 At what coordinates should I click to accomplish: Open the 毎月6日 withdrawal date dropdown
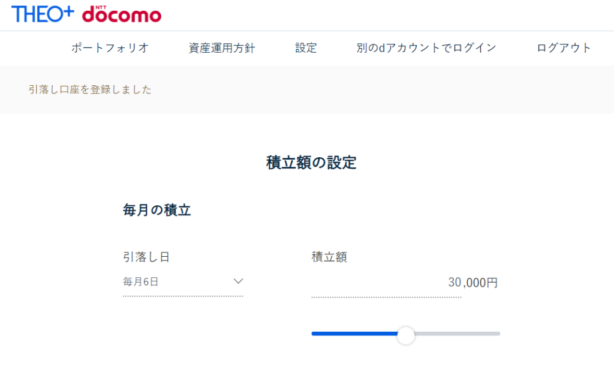[x=183, y=281]
